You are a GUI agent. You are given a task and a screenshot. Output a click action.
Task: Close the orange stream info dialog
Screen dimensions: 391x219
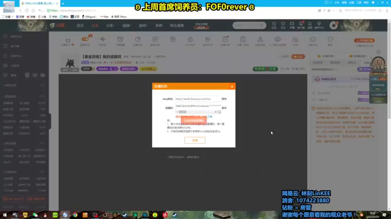pos(232,87)
